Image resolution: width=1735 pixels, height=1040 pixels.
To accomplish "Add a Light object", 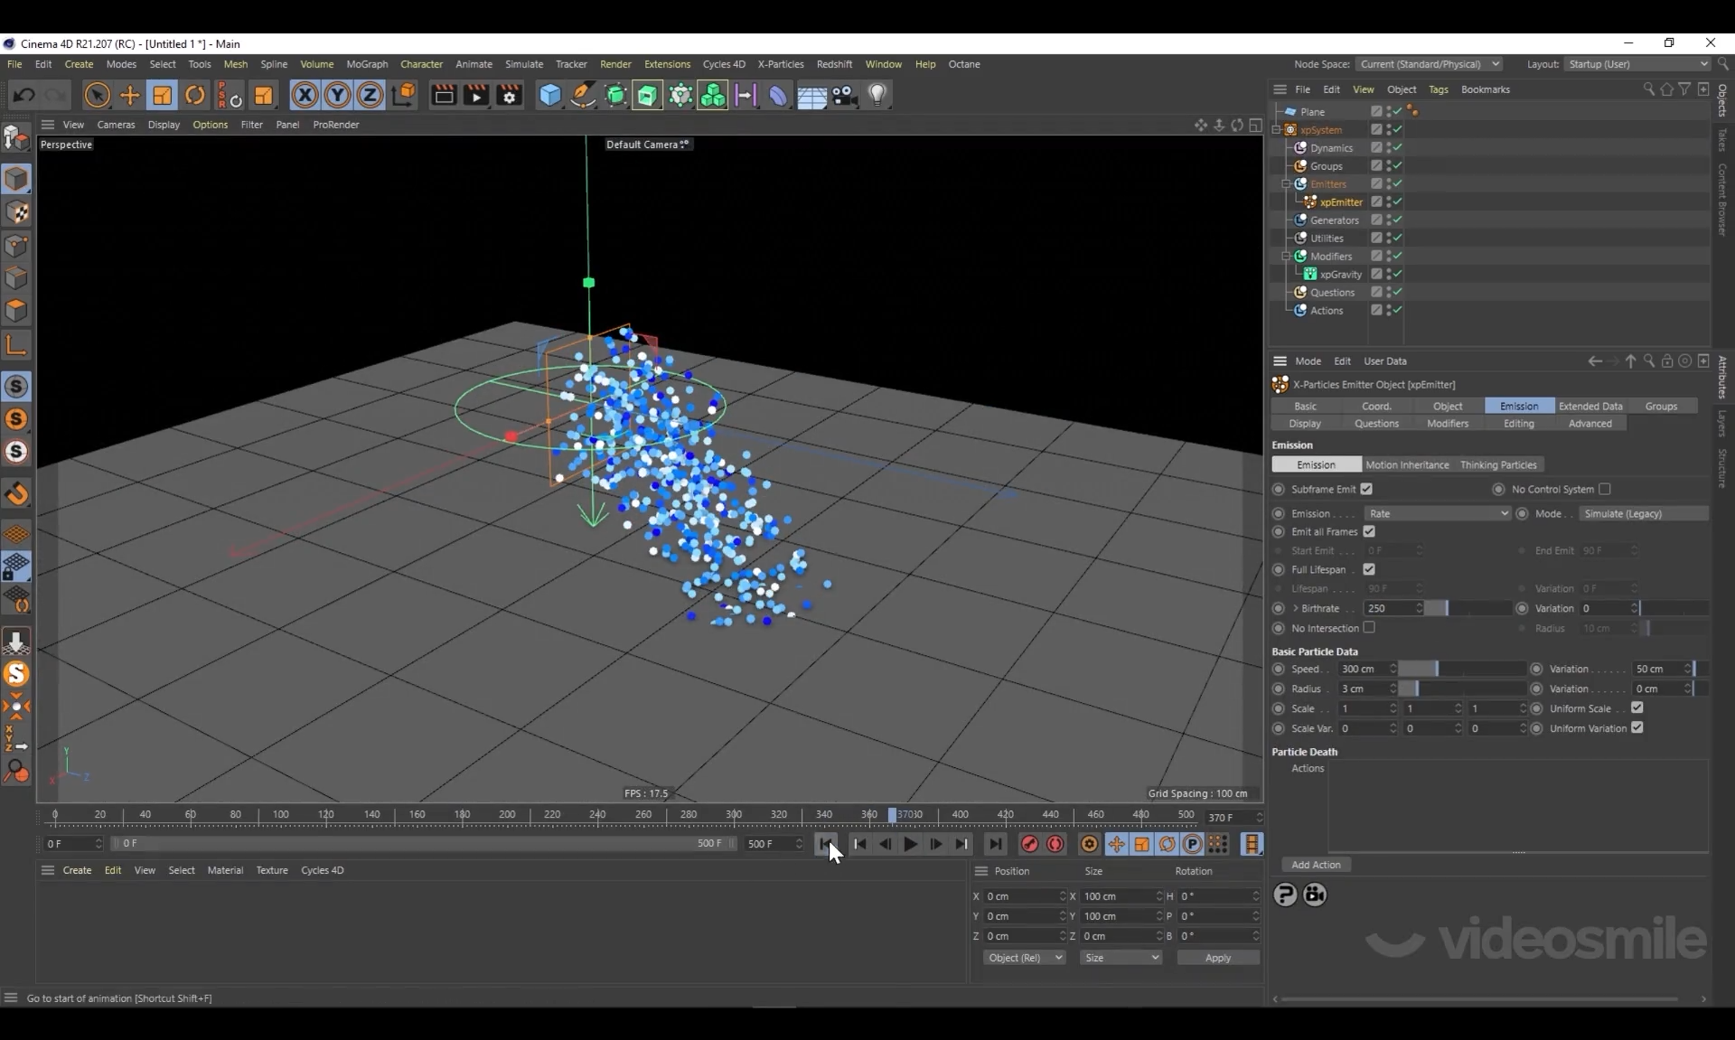I will coord(877,95).
